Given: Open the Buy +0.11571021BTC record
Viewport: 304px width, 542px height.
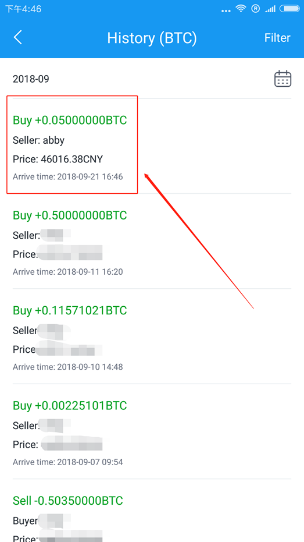Looking at the screenshot, I should coord(152,336).
